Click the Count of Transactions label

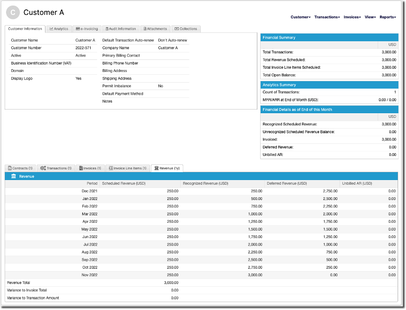(x=281, y=92)
